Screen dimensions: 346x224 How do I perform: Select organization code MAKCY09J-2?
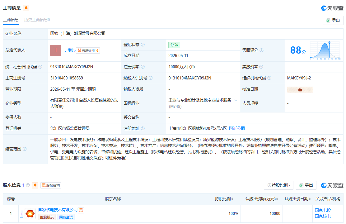coord(299,78)
